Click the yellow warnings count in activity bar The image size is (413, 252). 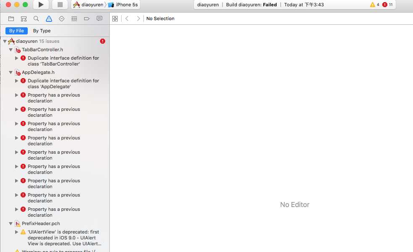coord(375,5)
